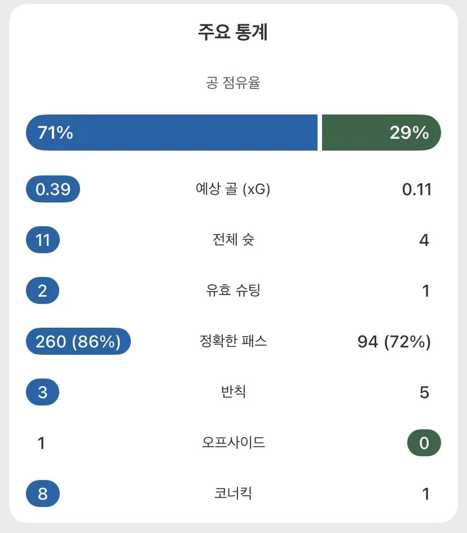This screenshot has width=467, height=533.
Task: Open the 유효 슈팅 stat label
Action: [x=233, y=290]
